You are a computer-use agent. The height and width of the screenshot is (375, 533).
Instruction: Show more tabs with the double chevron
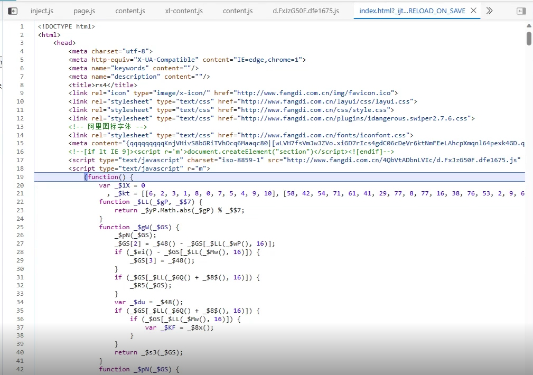click(490, 11)
